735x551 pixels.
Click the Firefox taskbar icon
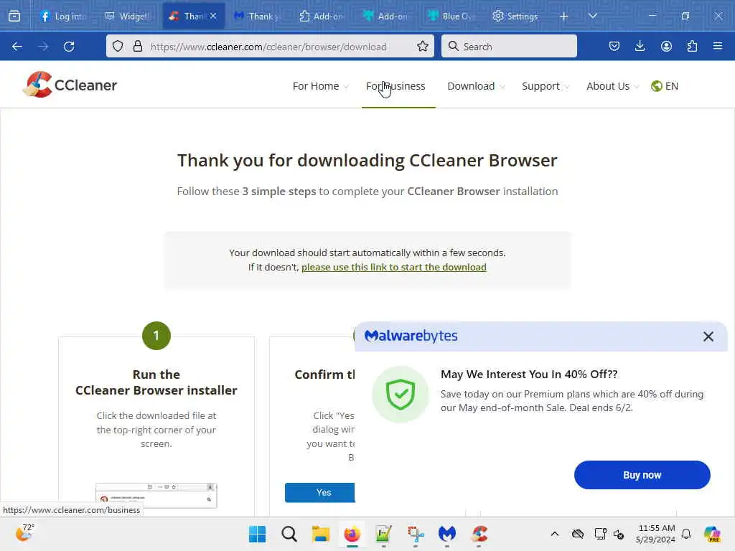(352, 534)
